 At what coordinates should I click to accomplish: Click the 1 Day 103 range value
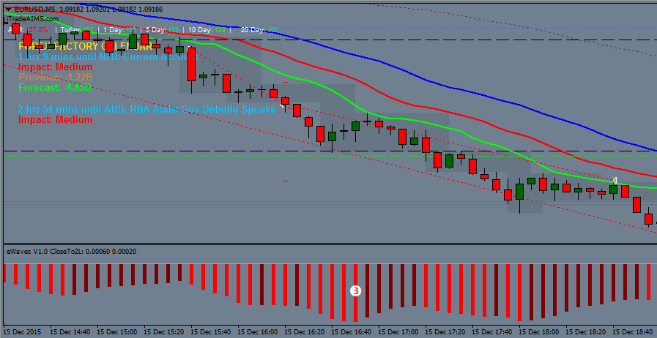[x=120, y=30]
